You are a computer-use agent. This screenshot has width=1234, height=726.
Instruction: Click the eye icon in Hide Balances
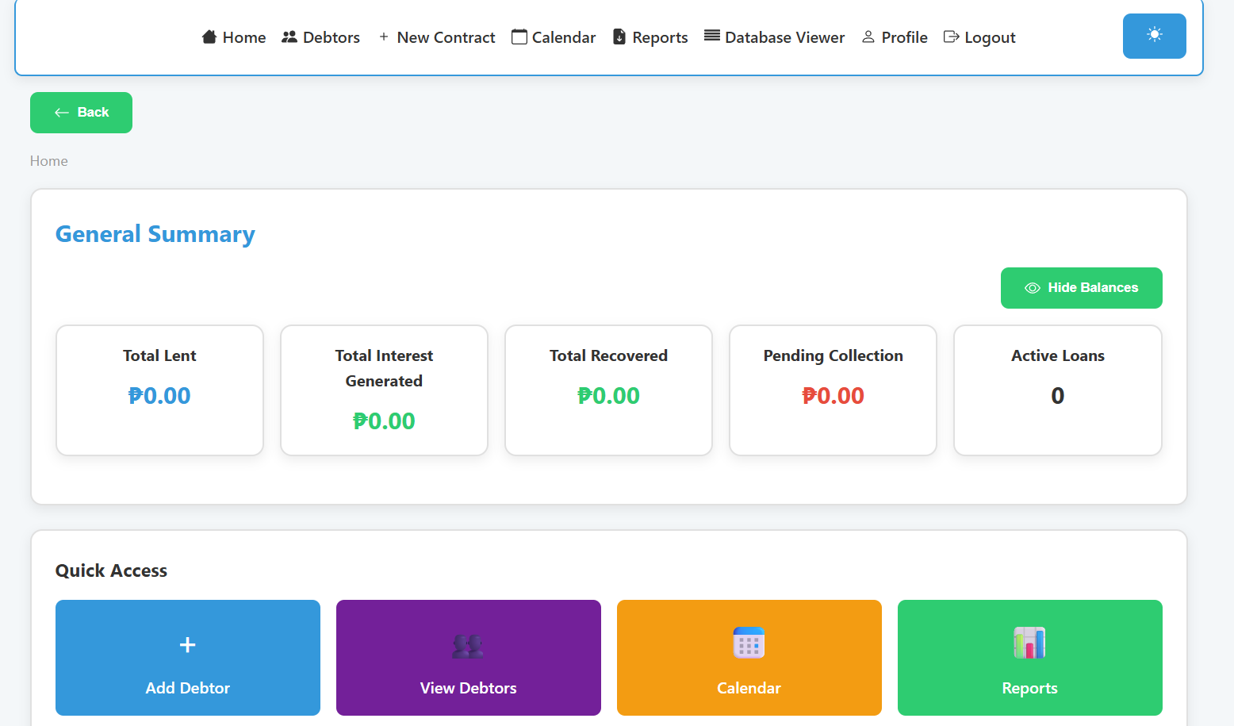coord(1033,288)
